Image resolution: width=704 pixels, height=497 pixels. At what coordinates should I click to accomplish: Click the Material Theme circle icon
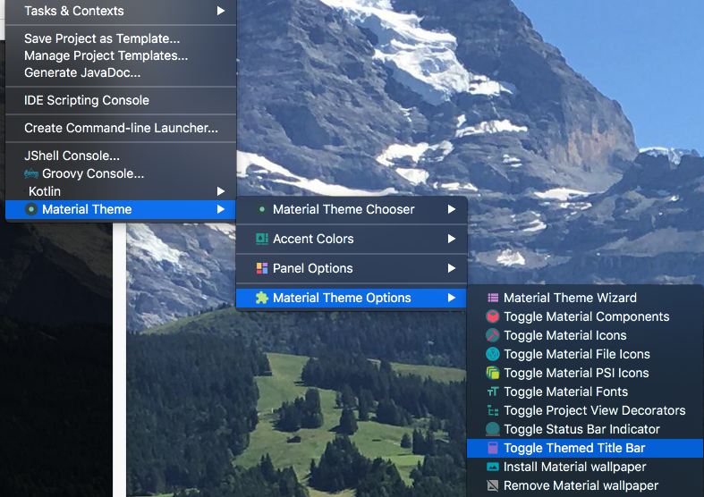[31, 209]
